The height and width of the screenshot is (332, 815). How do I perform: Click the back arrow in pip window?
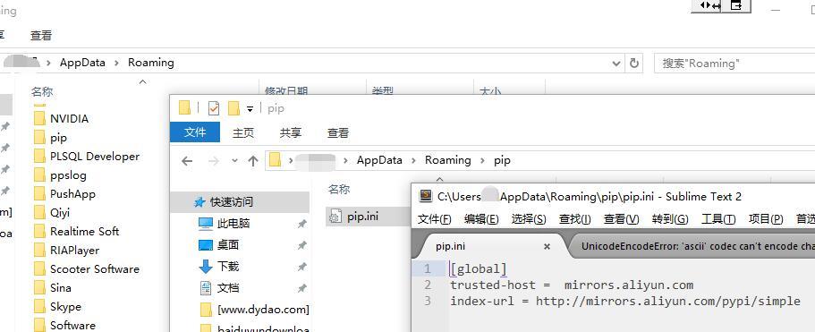pyautogui.click(x=187, y=161)
